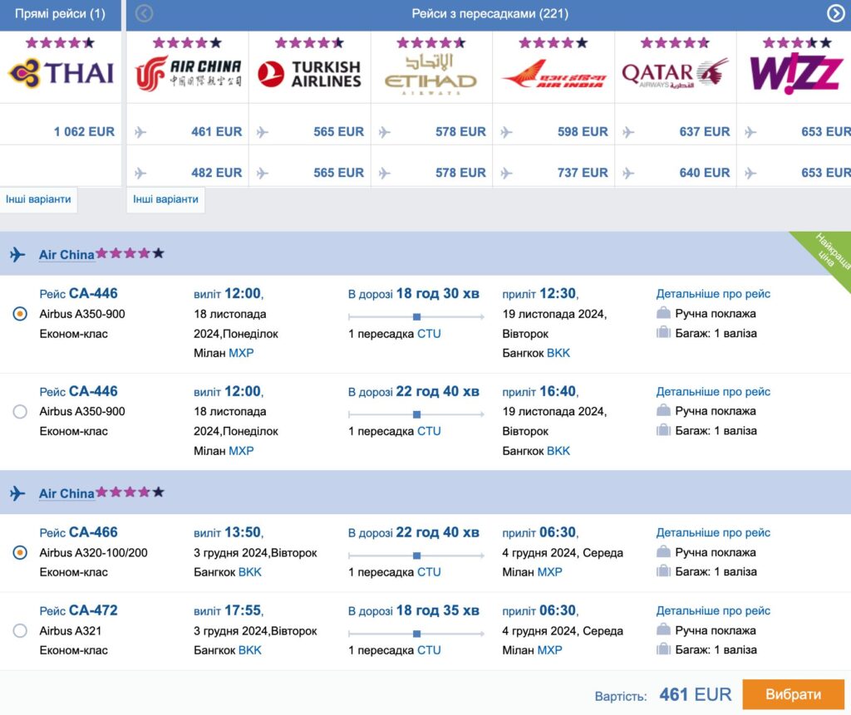Switch to direct flights tab
This screenshot has height=715, width=851.
[x=61, y=14]
